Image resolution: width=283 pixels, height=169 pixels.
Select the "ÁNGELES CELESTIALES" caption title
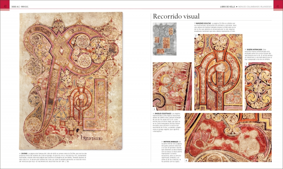(x=163, y=113)
